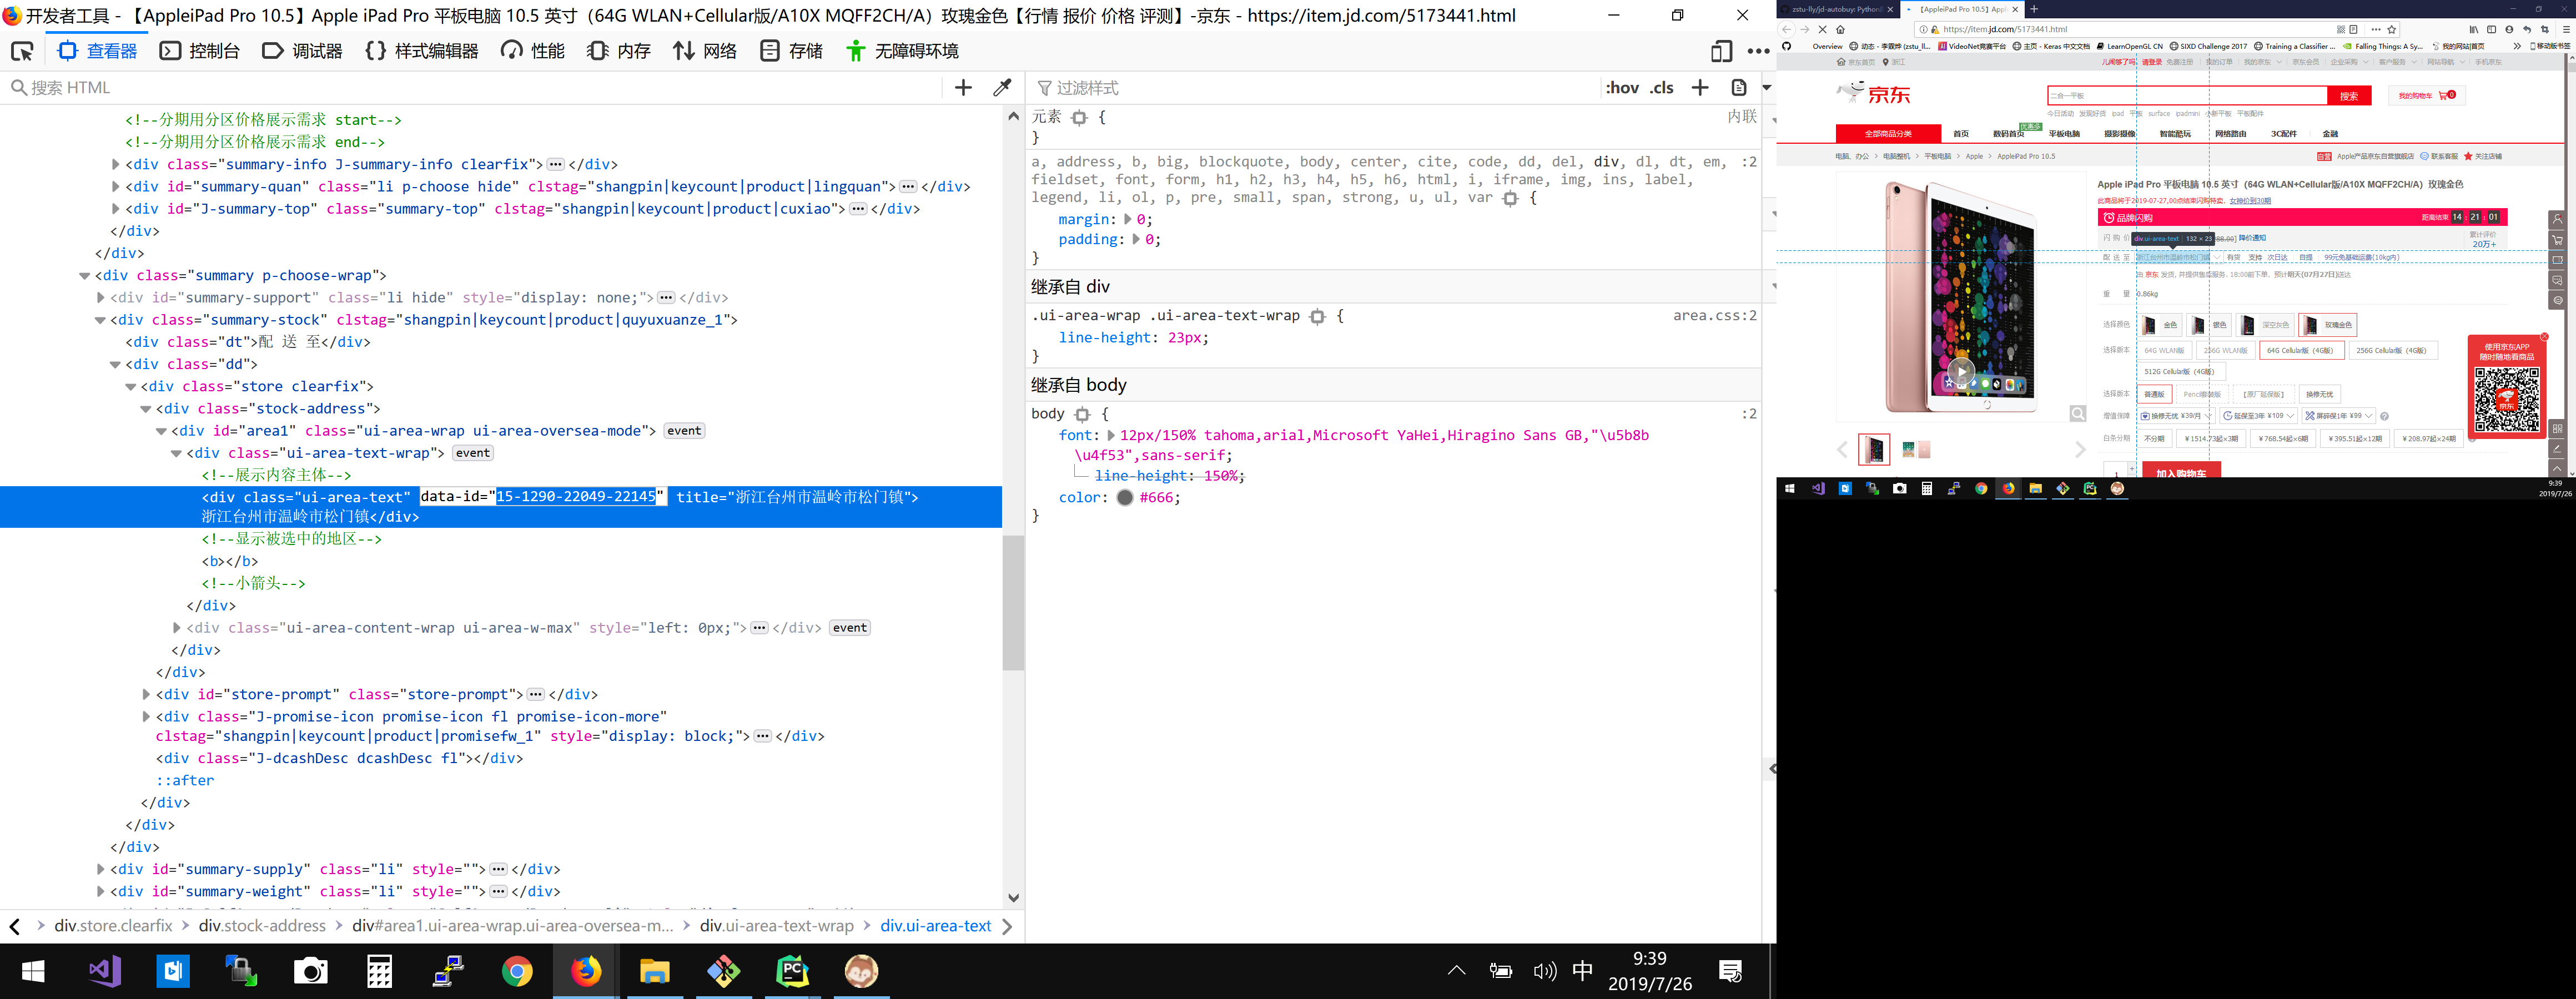Expand the summary-supply div node
Image resolution: width=2576 pixels, height=999 pixels.
point(100,869)
